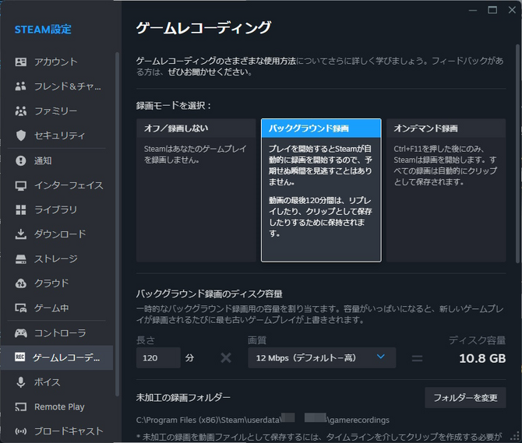The height and width of the screenshot is (443, 522).
Task: Select the Voice microphone icon
Action: (21, 382)
